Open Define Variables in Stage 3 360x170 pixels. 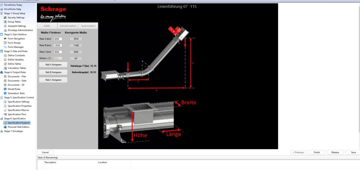16,60
